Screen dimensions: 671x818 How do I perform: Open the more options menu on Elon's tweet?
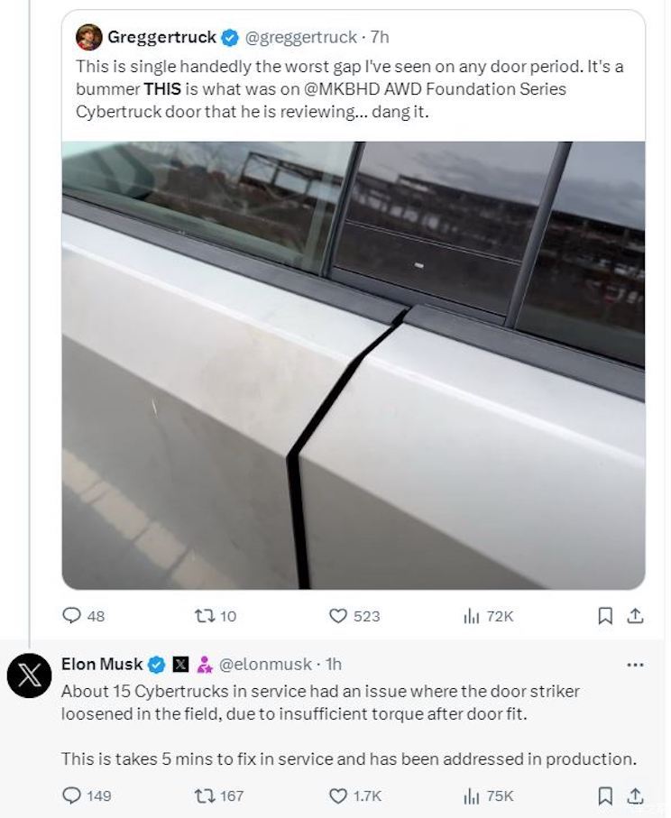tap(633, 663)
